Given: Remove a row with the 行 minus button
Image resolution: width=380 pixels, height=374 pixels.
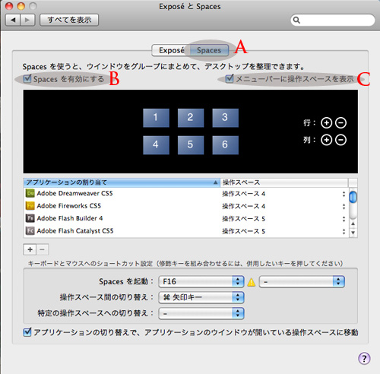Looking at the screenshot, I should pos(340,123).
